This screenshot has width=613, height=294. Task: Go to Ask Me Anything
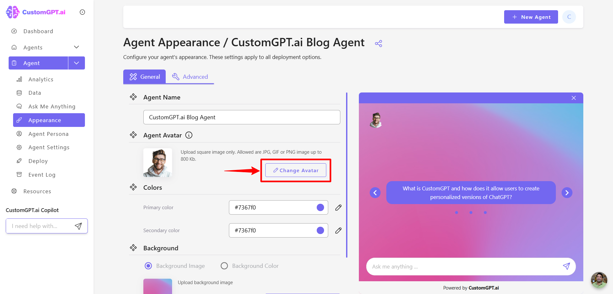coord(52,107)
